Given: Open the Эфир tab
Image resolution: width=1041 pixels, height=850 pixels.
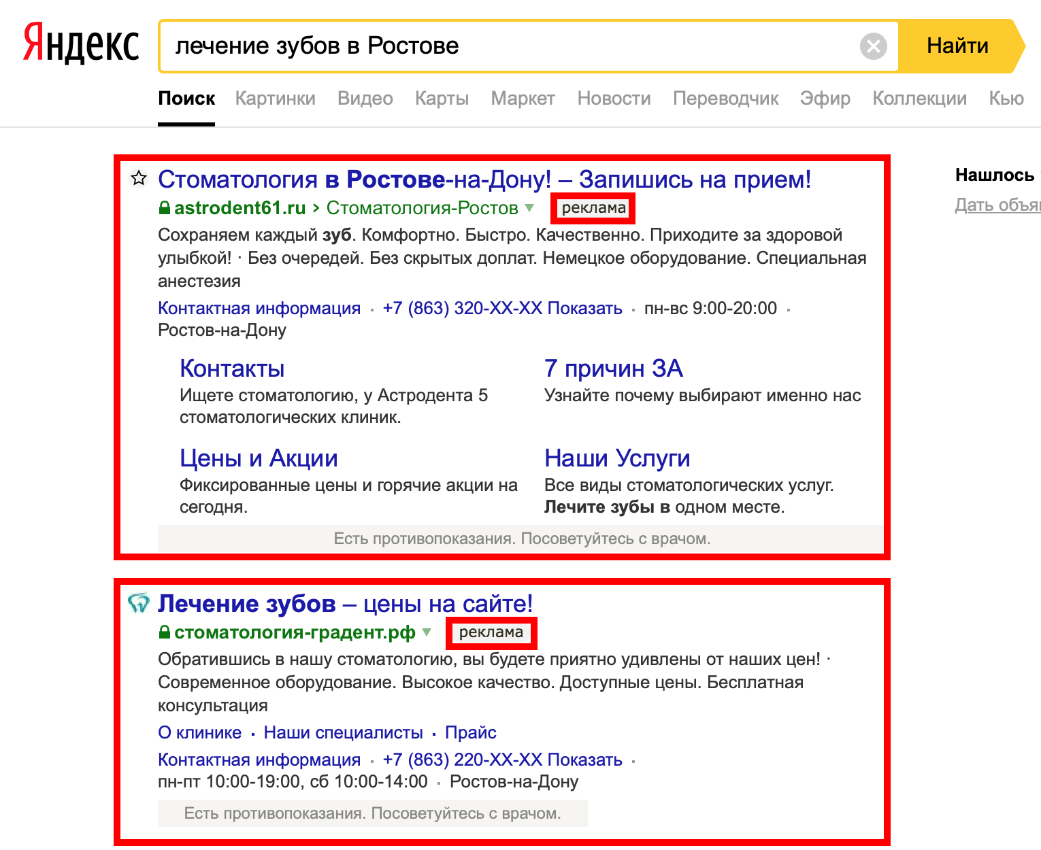Looking at the screenshot, I should coord(825,99).
